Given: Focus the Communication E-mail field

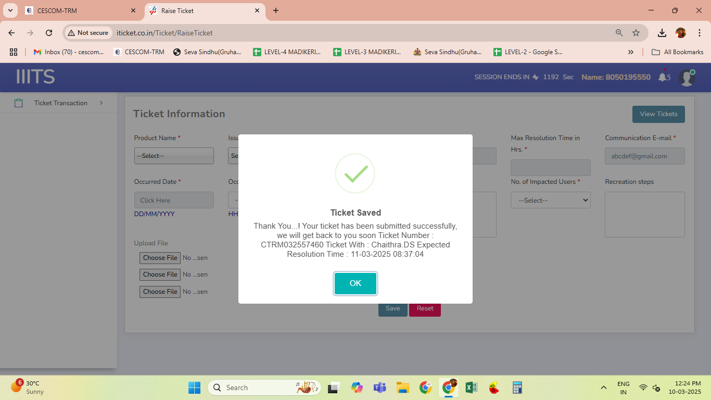Looking at the screenshot, I should 644,156.
